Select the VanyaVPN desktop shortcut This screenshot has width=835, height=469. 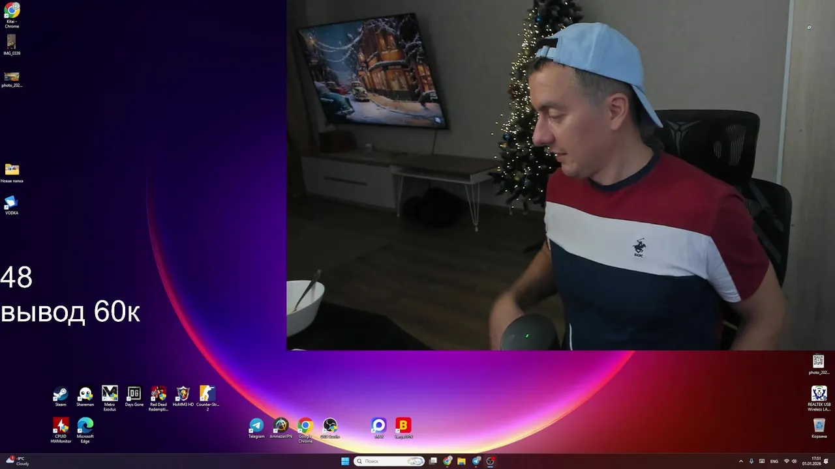pyautogui.click(x=403, y=429)
